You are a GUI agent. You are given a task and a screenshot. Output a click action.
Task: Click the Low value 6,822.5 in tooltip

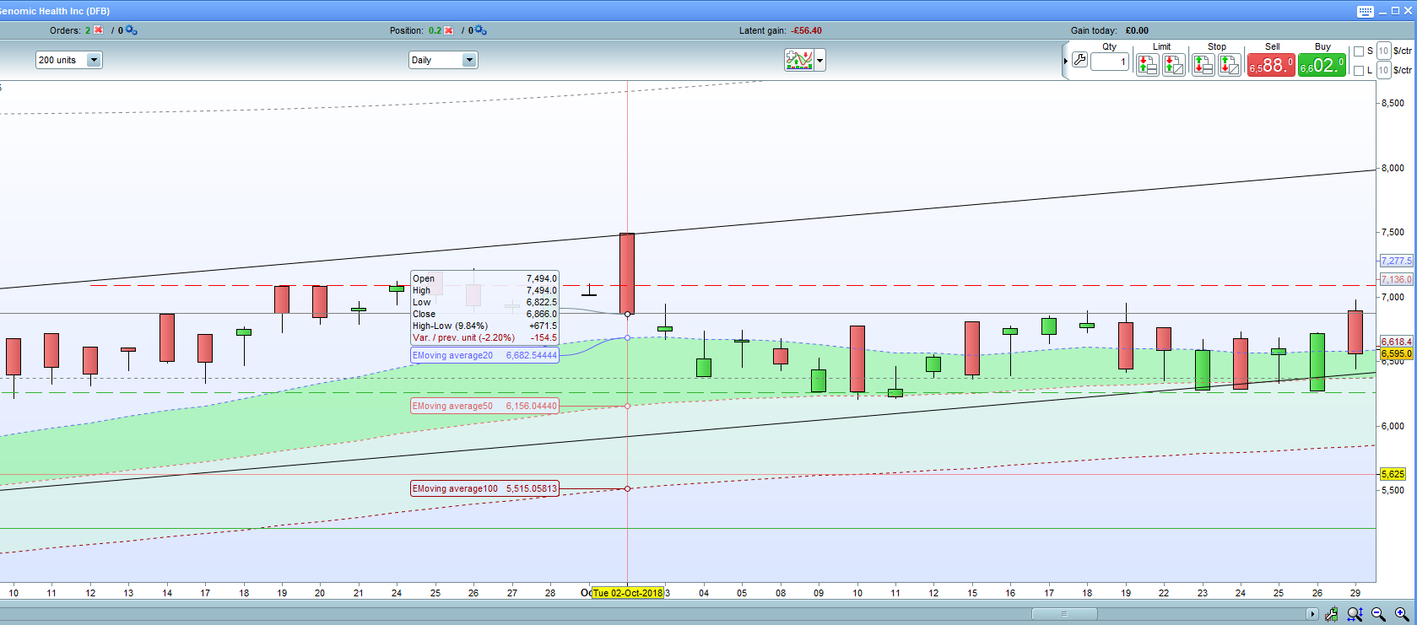pos(541,302)
